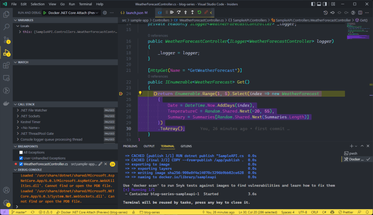The width and height of the screenshot is (373, 215).
Task: Toggle the All Exceptions checkbox
Action: (21, 152)
